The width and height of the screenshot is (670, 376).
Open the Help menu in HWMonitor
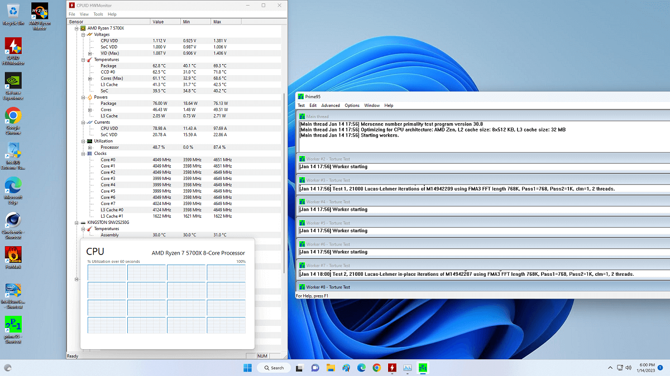(112, 14)
